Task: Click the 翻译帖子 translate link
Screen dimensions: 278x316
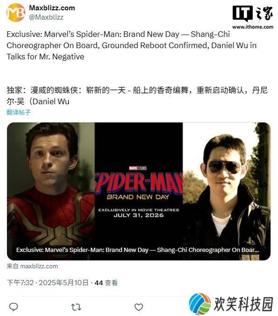Action: (19, 112)
